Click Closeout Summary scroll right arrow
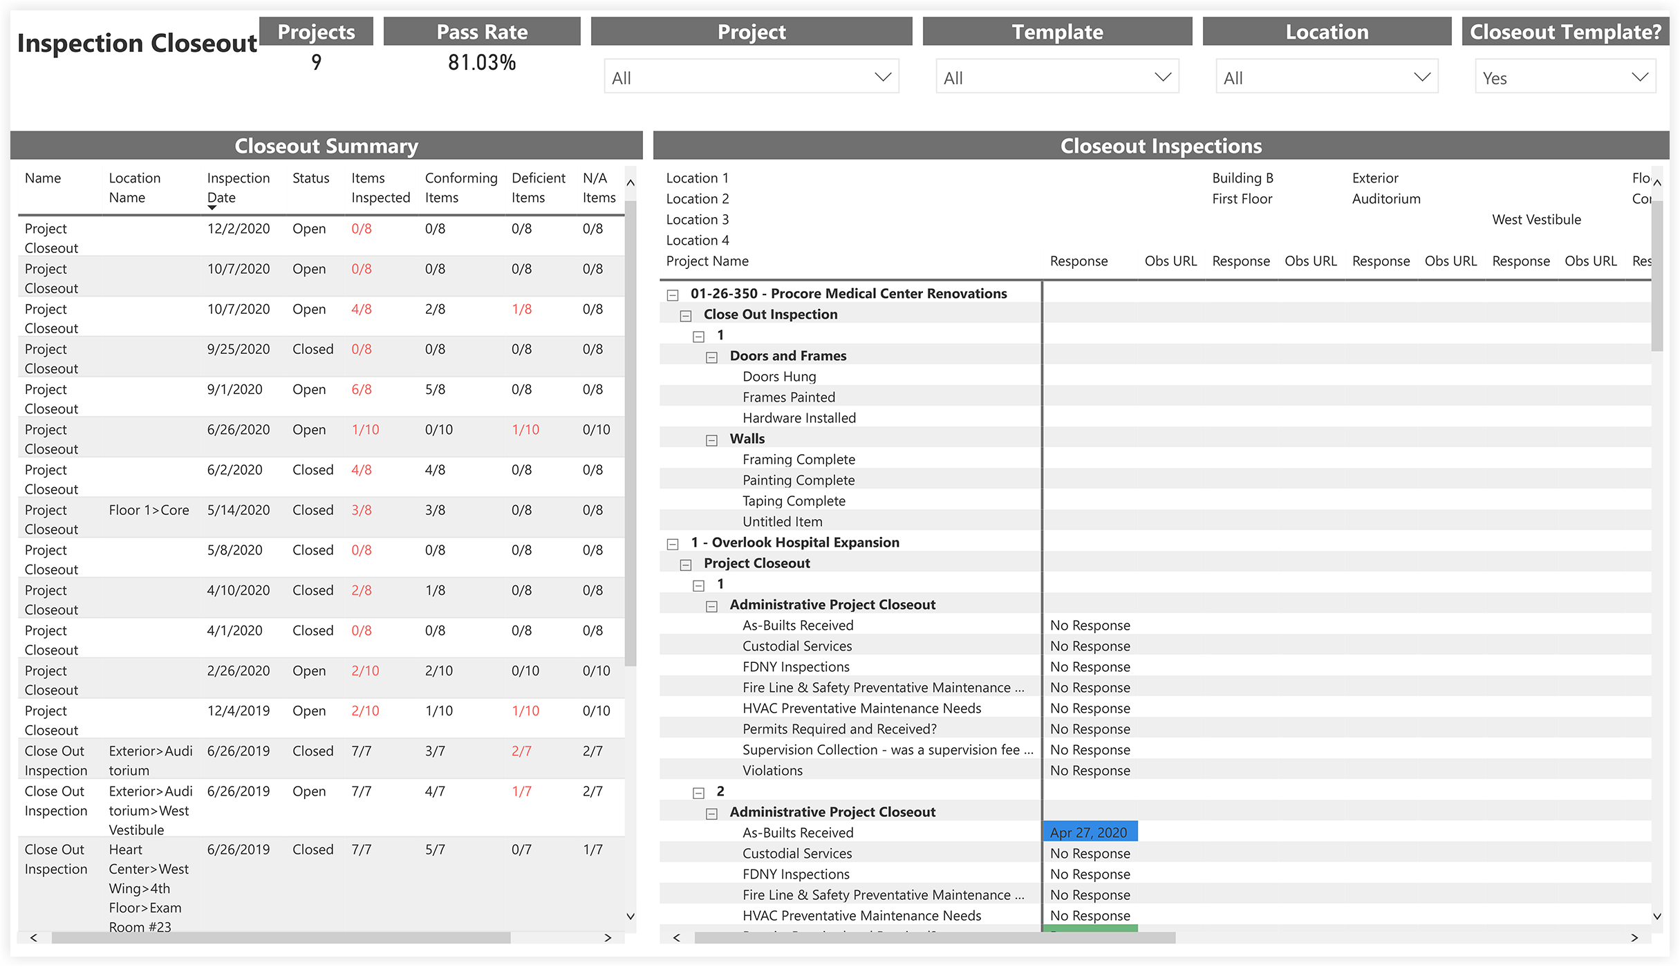 point(608,937)
